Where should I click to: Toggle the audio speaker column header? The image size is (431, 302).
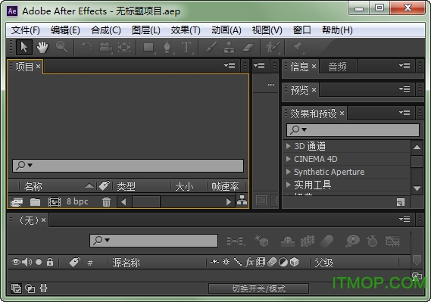tap(27, 262)
